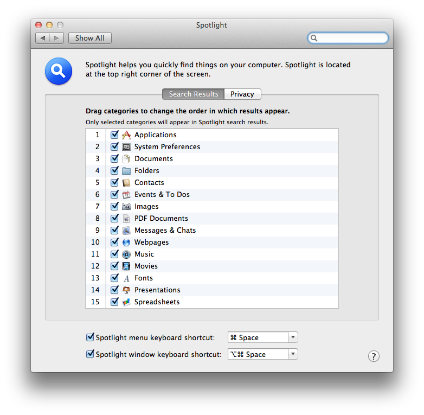Click the Spreadsheets chart icon

pos(126,302)
